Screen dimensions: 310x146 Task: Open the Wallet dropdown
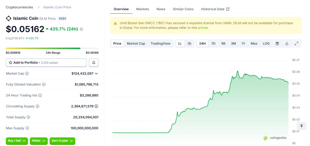(39, 141)
